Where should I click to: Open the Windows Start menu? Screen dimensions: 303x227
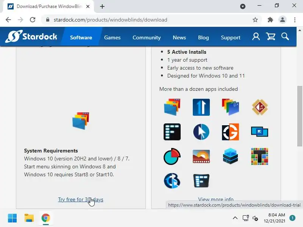coord(12,218)
